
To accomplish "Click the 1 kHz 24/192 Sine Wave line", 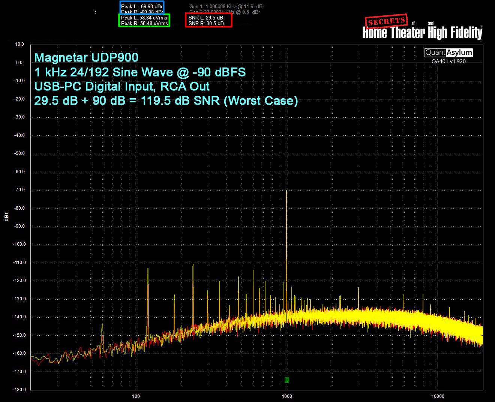I will 140,72.
